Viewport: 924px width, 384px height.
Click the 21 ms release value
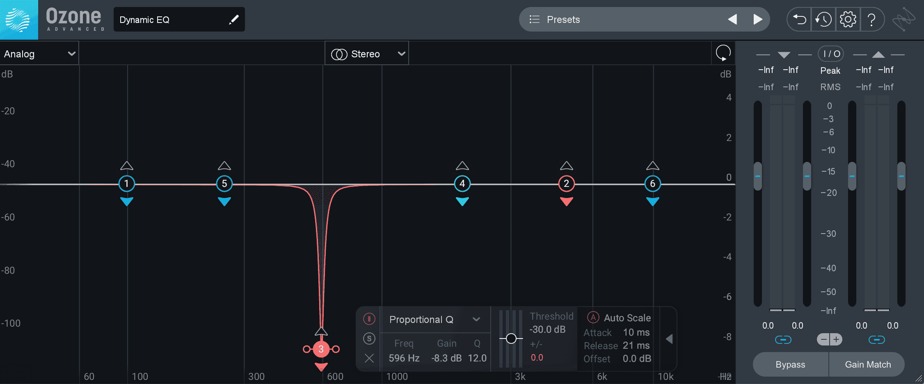636,345
